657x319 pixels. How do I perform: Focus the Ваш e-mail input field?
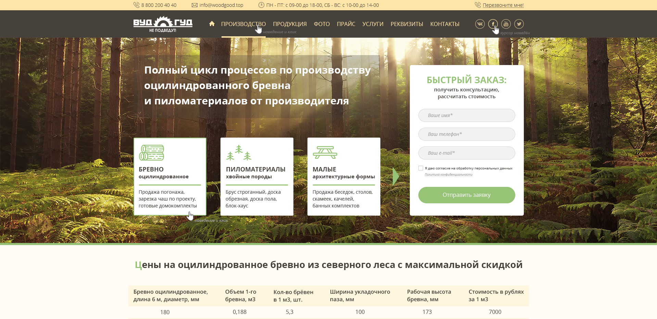tap(467, 153)
